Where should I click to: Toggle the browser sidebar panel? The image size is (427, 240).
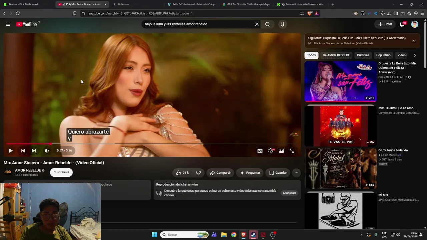point(396,13)
